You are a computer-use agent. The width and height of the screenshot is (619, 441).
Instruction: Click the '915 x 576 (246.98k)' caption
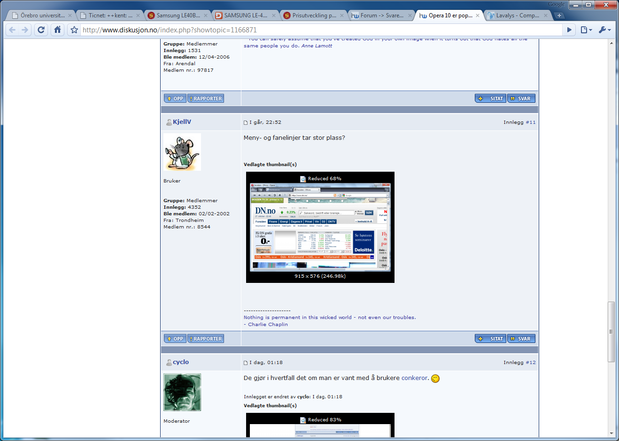(x=320, y=276)
